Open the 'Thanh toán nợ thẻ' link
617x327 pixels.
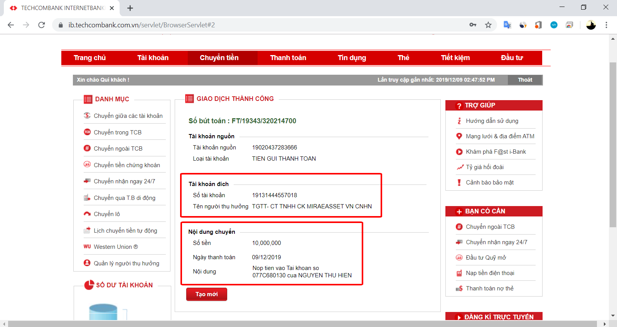(490, 288)
